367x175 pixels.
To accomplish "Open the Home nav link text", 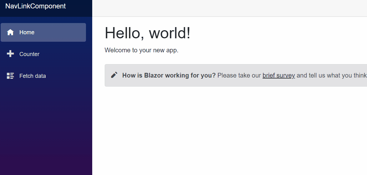I will (x=27, y=32).
